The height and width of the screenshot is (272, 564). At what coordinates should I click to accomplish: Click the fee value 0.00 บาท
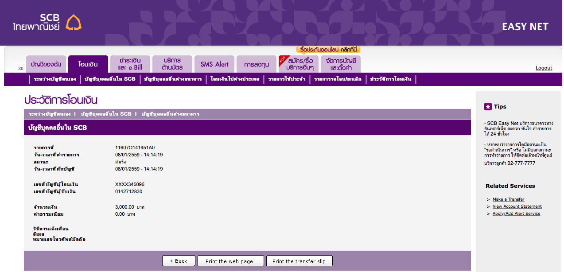click(x=125, y=214)
